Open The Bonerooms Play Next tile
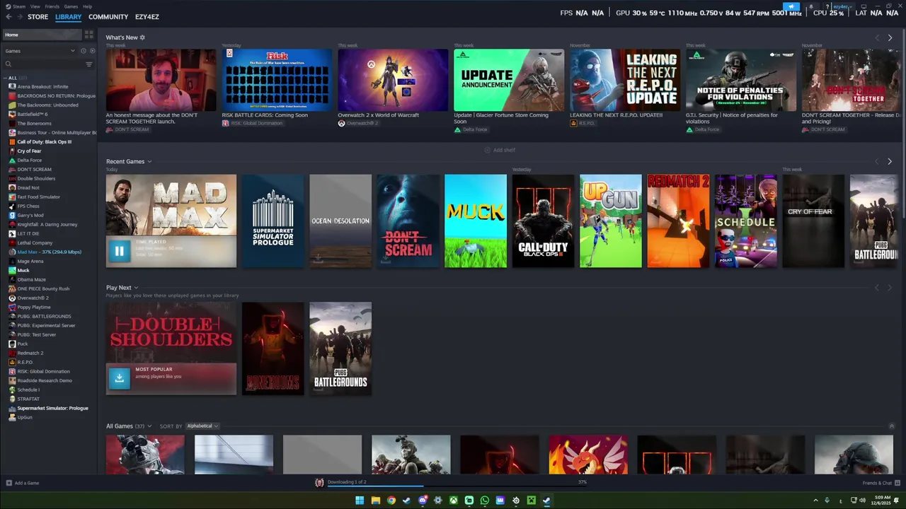The height and width of the screenshot is (509, 906). click(x=273, y=349)
